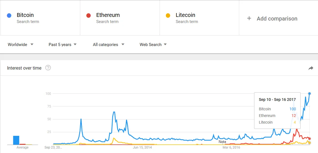Click the plus icon for Add comparison

249,18
